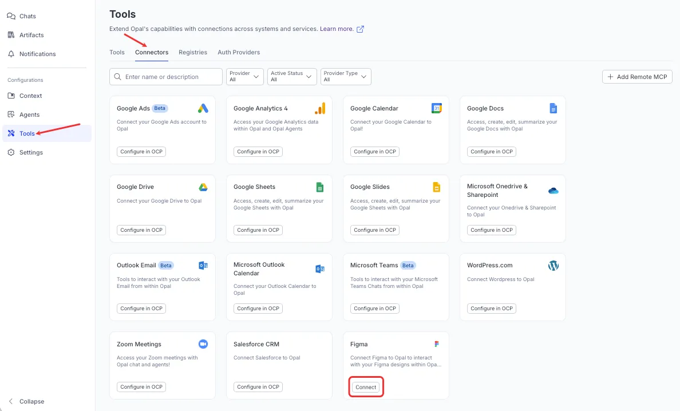
Task: Click the Microsoft Outlook Calendar logo icon
Action: (319, 269)
